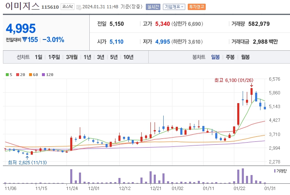Viewport: 290px width, 195px height.
Task: Switch to the 월봉 monthly candle chart
Action: (x=245, y=57)
